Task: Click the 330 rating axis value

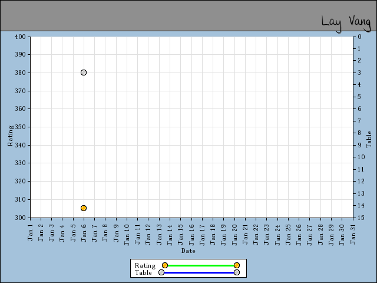Action: click(x=20, y=163)
